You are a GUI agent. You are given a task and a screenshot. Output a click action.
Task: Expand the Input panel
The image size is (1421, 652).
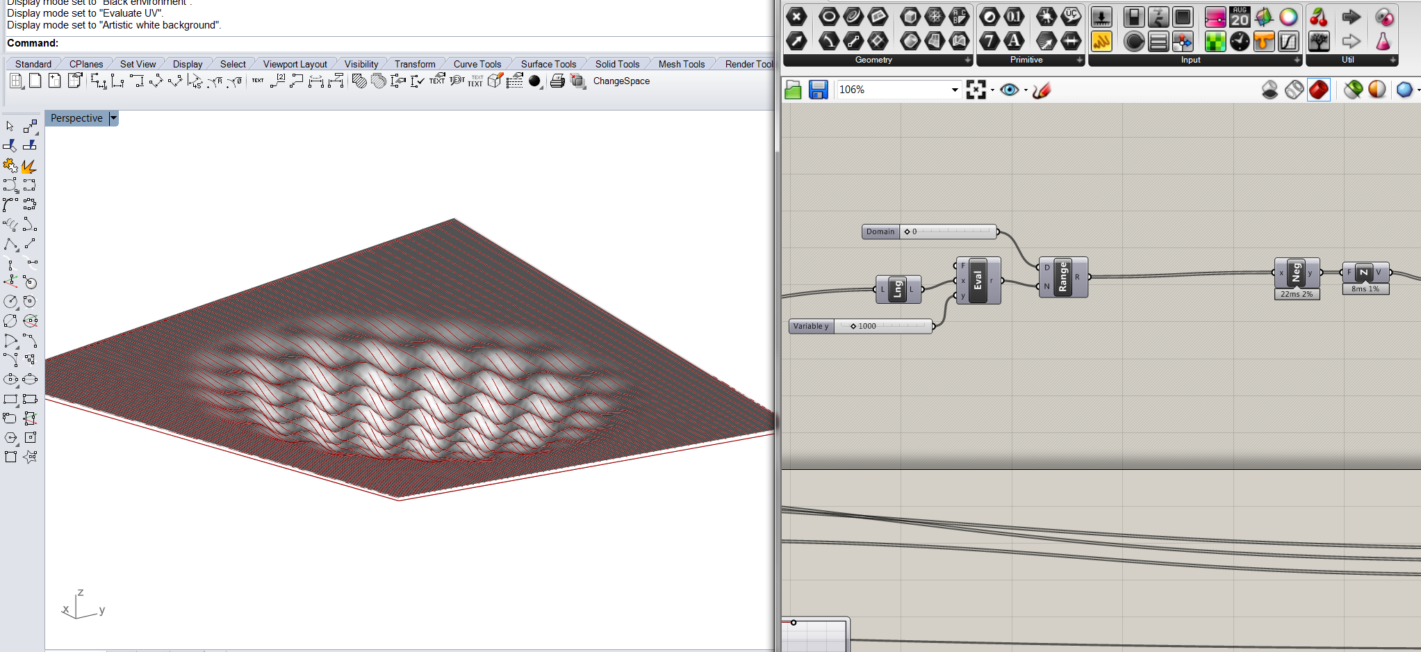(x=1297, y=60)
